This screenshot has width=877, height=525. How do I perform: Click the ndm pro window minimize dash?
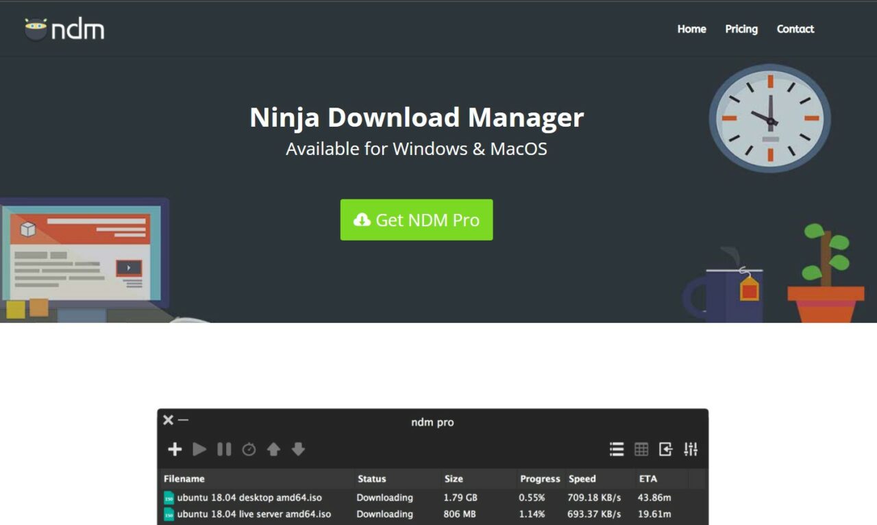(x=183, y=419)
